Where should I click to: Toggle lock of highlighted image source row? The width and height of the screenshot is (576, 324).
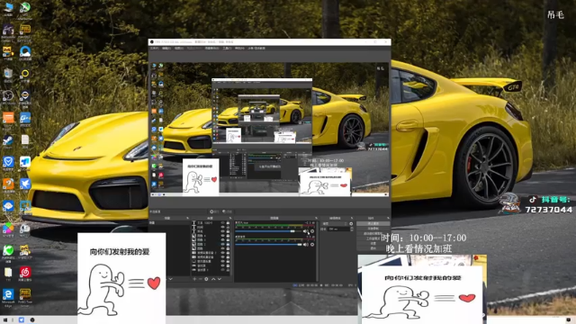pyautogui.click(x=228, y=245)
